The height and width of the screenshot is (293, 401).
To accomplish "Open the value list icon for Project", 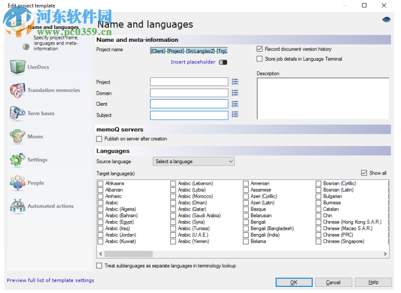I will (x=235, y=82).
